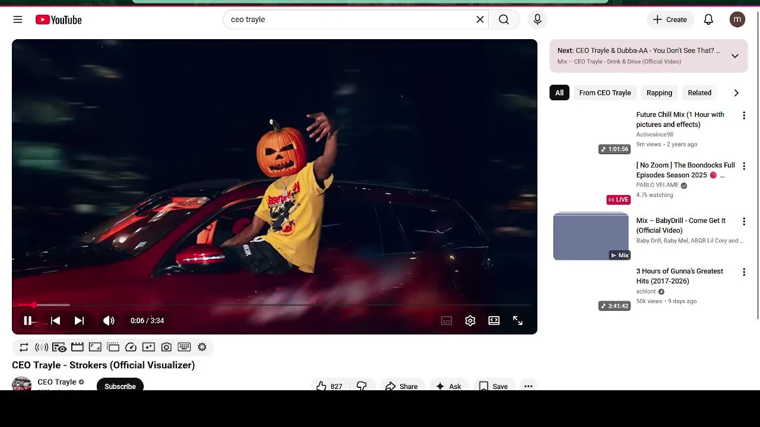
Task: Switch to theater mode
Action: click(494, 321)
